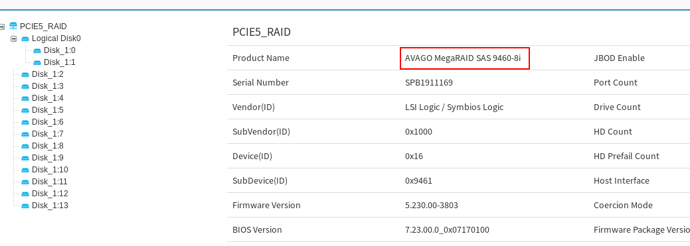This screenshot has height=246, width=690.
Task: Collapse the PCIE5_RAID tree node
Action: pyautogui.click(x=2, y=27)
